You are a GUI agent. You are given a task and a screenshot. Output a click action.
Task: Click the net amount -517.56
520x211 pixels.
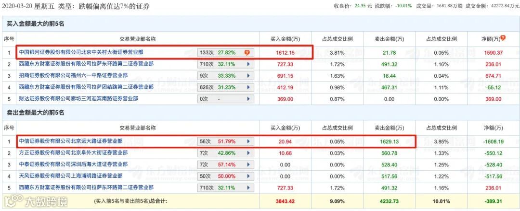coord(493,176)
